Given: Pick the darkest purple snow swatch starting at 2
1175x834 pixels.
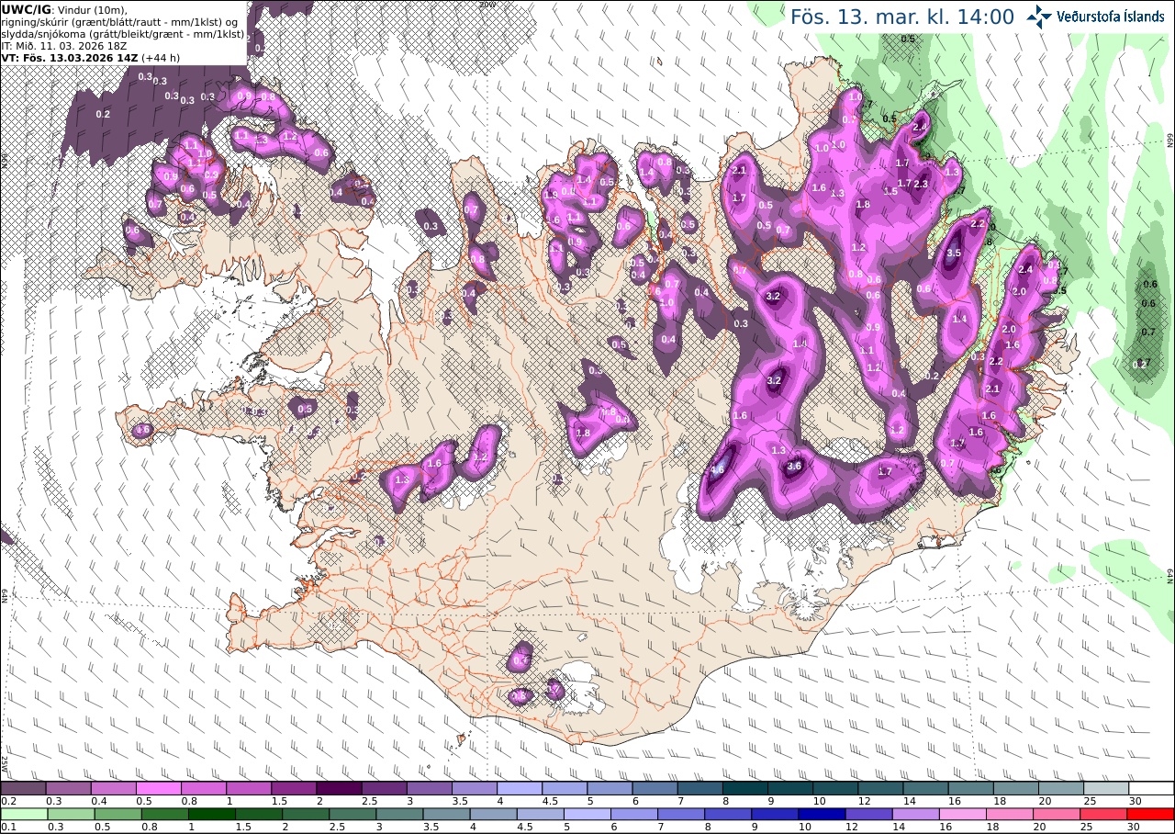Looking at the screenshot, I should 339,788.
